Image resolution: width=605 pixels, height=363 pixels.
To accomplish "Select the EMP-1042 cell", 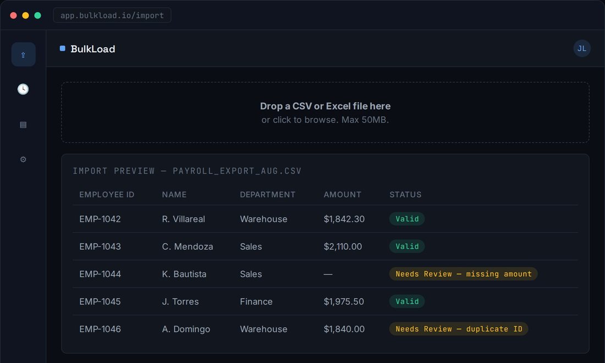I will [100, 219].
